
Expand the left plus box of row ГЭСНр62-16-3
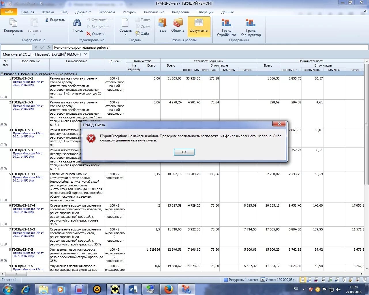tap(2, 244)
